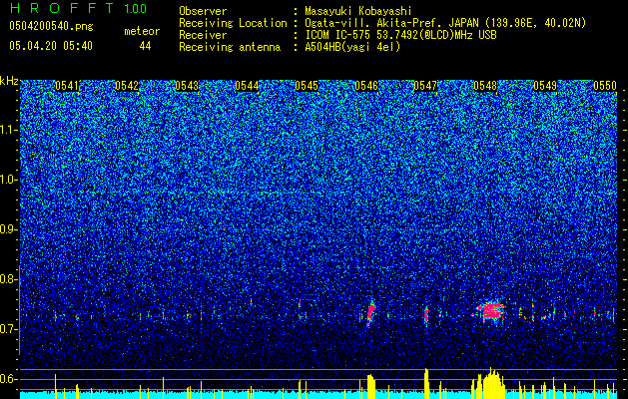Select the A504HB(yagi 4el) antenna text

[352, 47]
